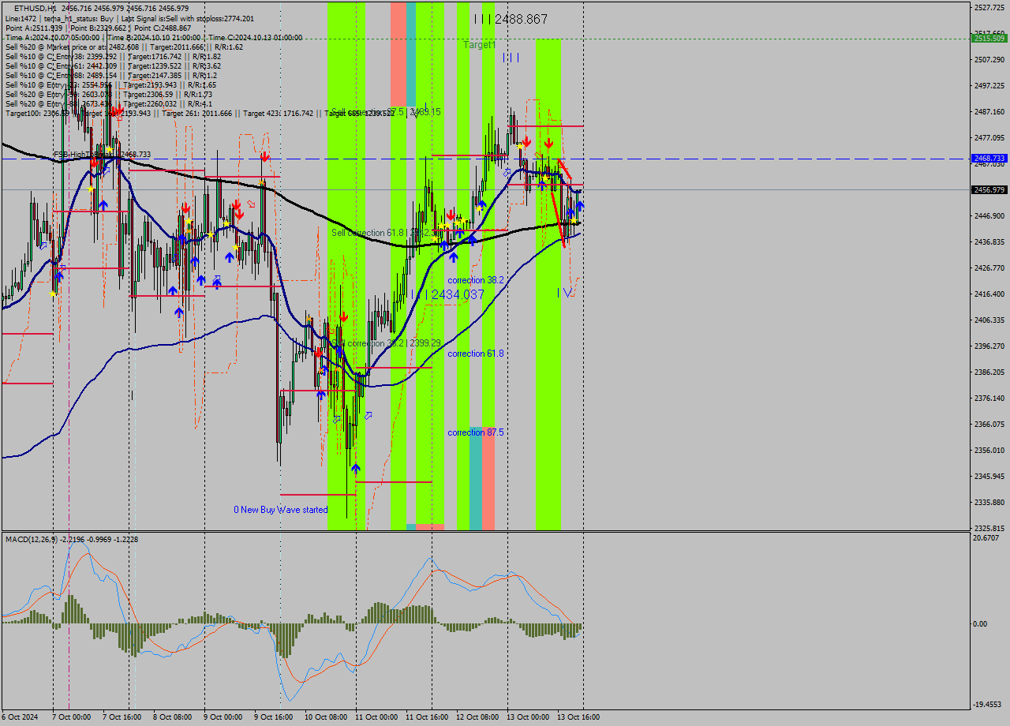Click the '6 Oct 2024' date label
Image resolution: width=1010 pixels, height=726 pixels.
pyautogui.click(x=20, y=717)
